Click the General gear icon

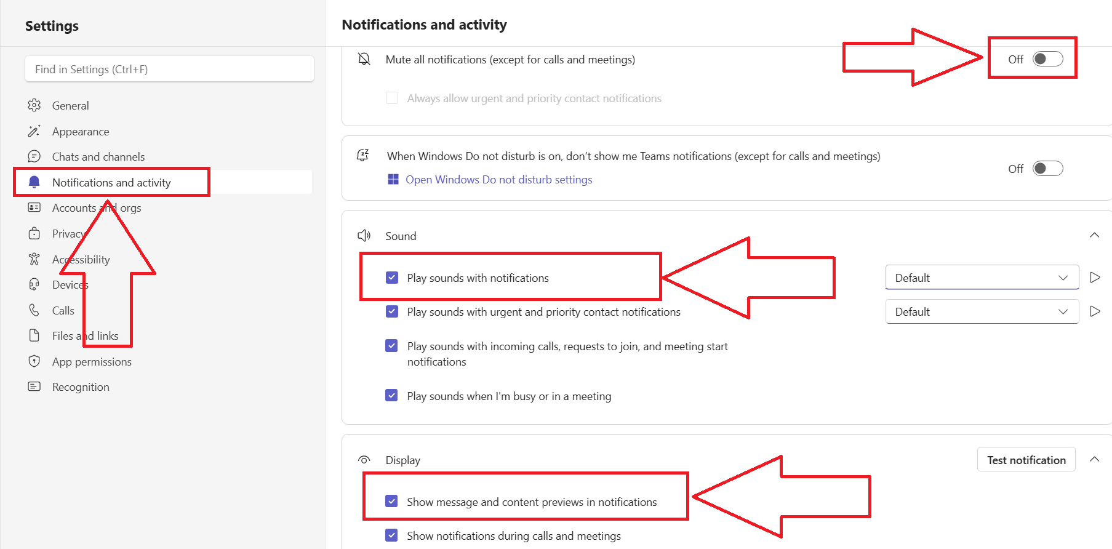coord(34,105)
